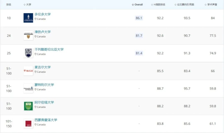224x133 pixels.
Task: Select the 排名 column header
Action: (9, 5)
